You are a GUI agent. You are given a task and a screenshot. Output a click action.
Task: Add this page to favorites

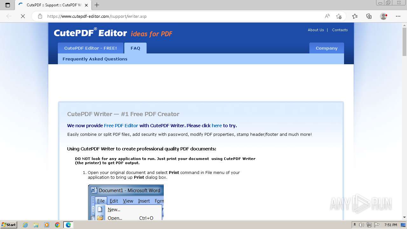click(339, 16)
